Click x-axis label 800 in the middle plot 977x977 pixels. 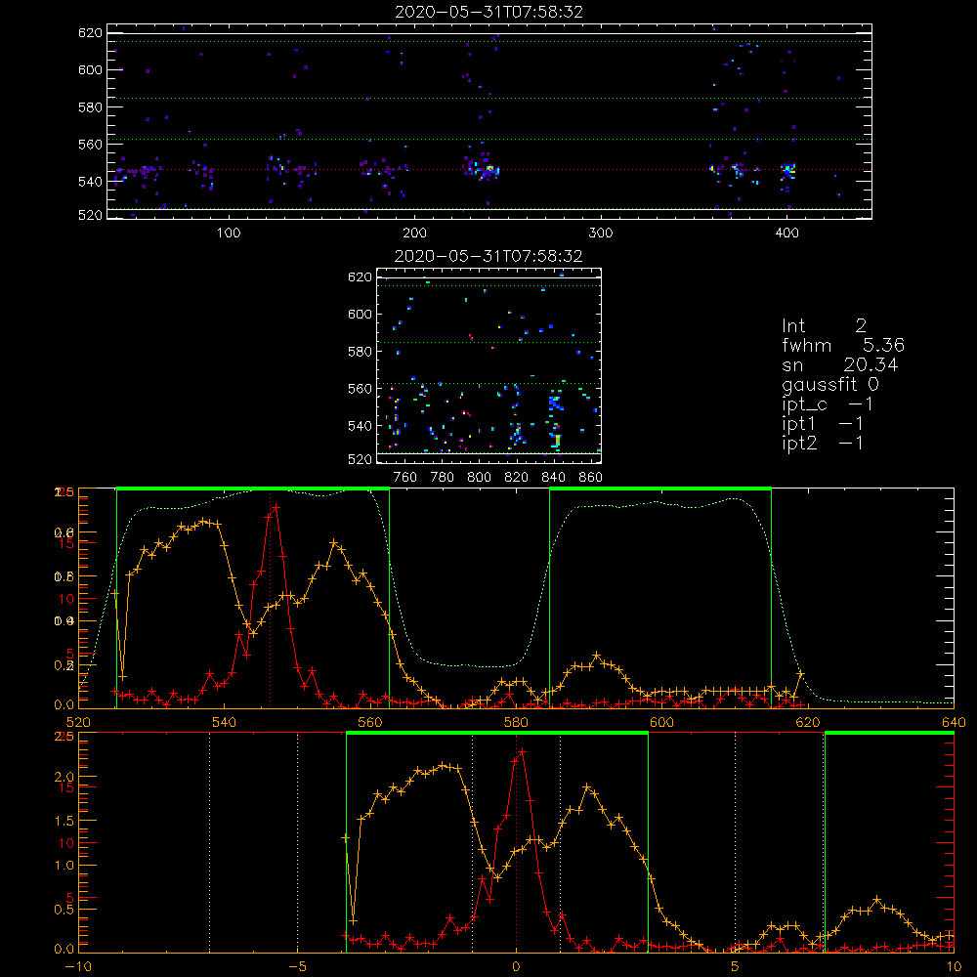tap(479, 478)
